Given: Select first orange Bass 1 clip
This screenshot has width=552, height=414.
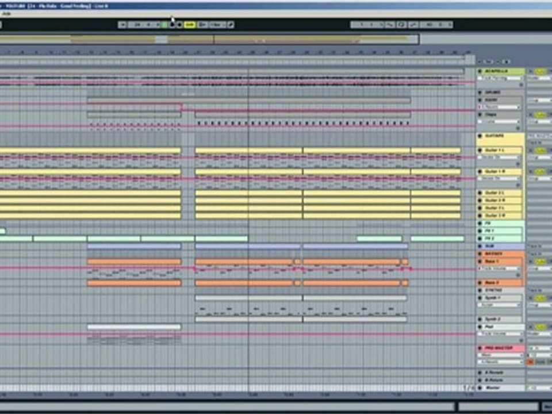Looking at the screenshot, I should (134, 262).
